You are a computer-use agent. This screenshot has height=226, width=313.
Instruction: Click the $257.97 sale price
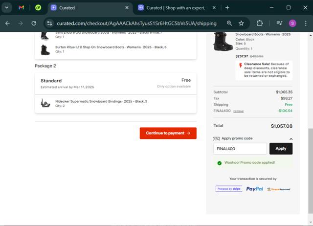242,56
